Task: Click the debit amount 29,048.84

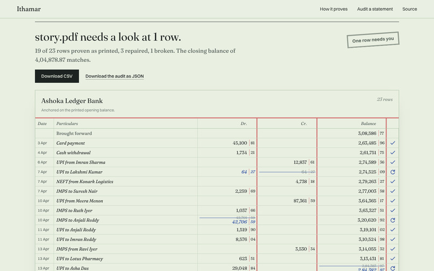Action: (243, 268)
